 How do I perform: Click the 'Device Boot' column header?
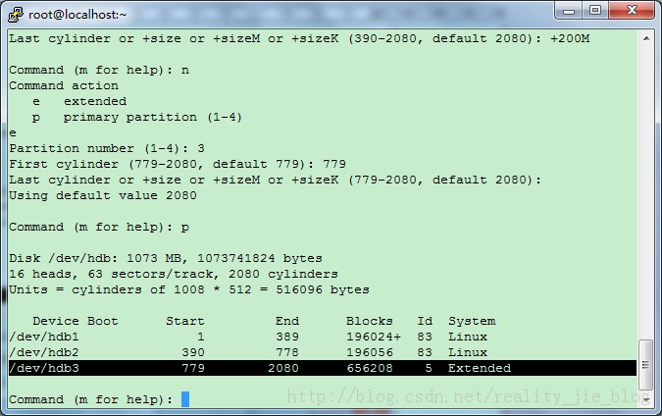[76, 321]
